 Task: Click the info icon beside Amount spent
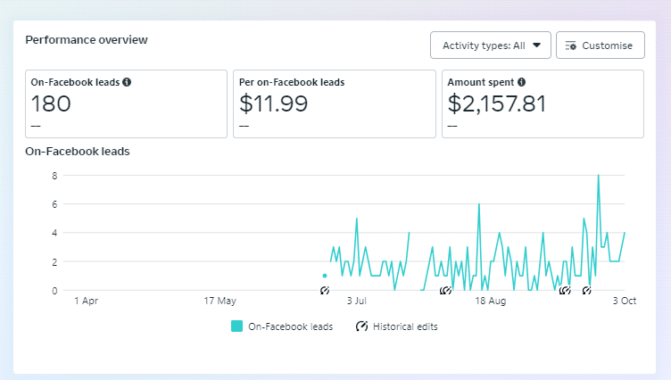tap(521, 82)
